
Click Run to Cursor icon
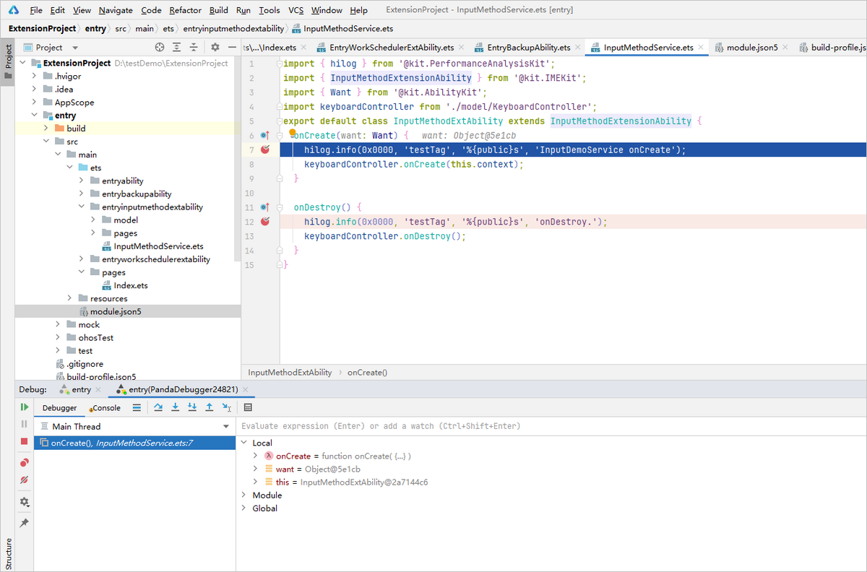(226, 407)
